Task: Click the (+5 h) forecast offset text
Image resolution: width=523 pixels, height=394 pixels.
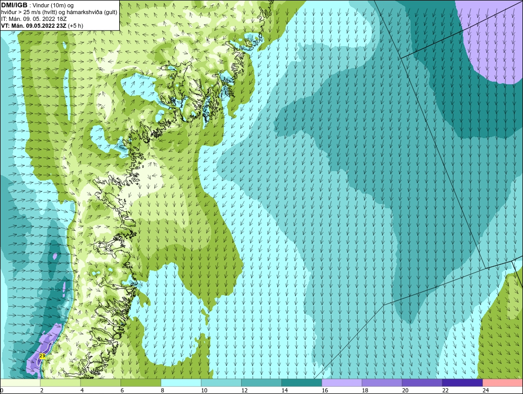Action: (x=76, y=26)
